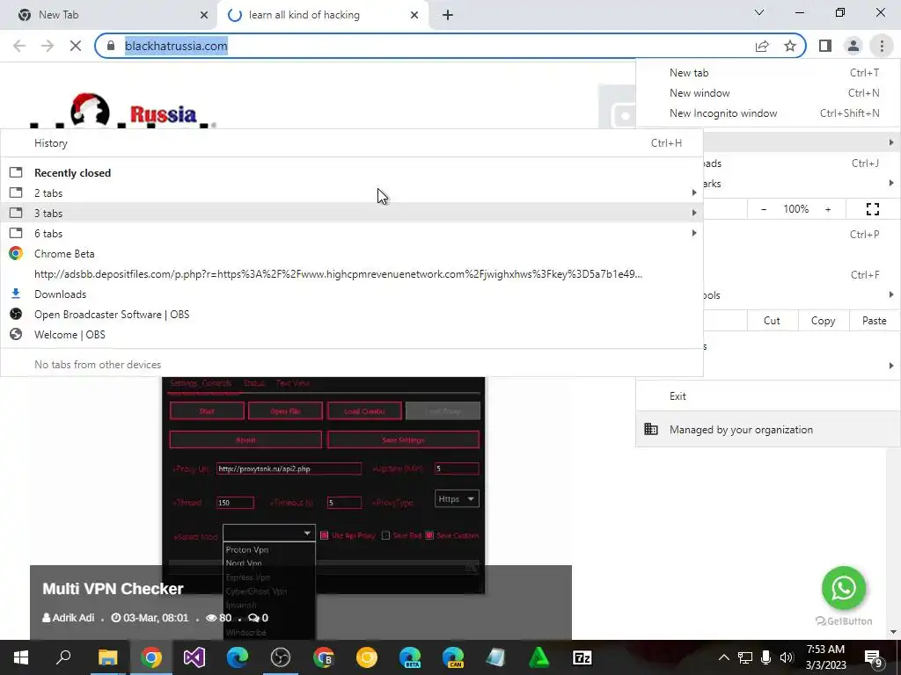Reopen the adsbb.depositfiles.com link

click(x=352, y=274)
